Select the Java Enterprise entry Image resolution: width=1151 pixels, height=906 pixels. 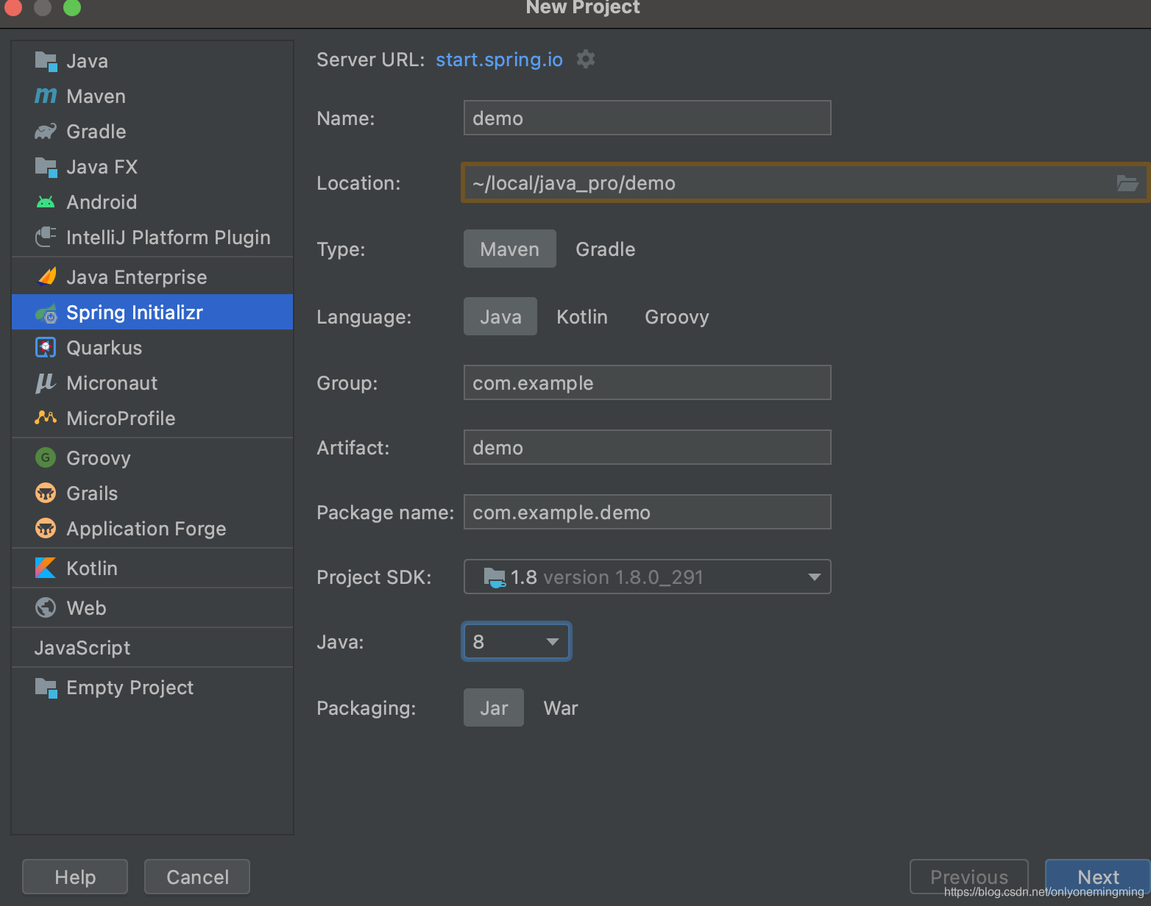coord(152,277)
